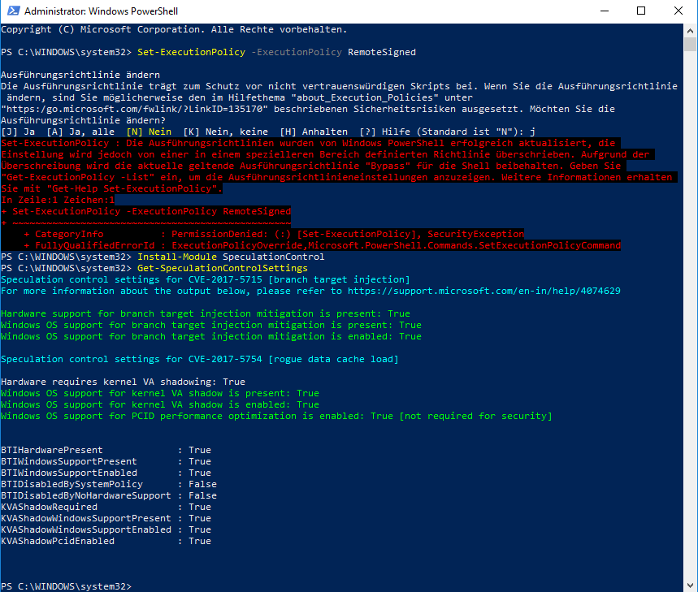Click the scrollbar up arrow
The height and width of the screenshot is (592, 698).
point(690,31)
